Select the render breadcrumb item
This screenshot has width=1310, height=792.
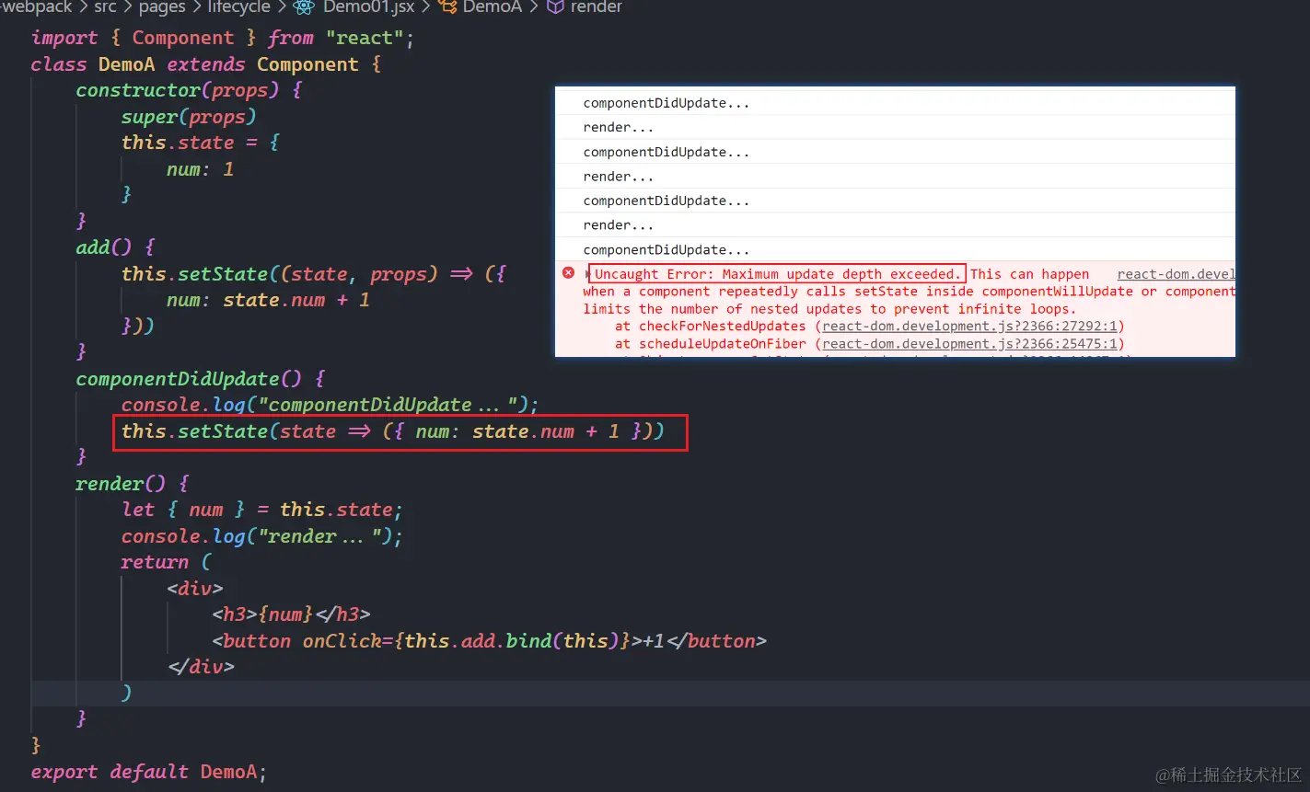click(597, 7)
